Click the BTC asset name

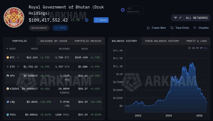point(12,57)
